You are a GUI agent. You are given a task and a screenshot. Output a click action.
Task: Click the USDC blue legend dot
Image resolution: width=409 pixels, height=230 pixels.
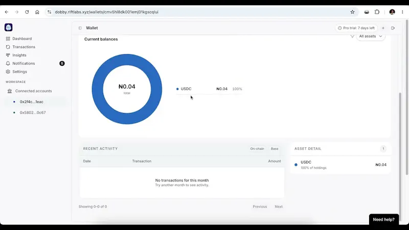[177, 89]
